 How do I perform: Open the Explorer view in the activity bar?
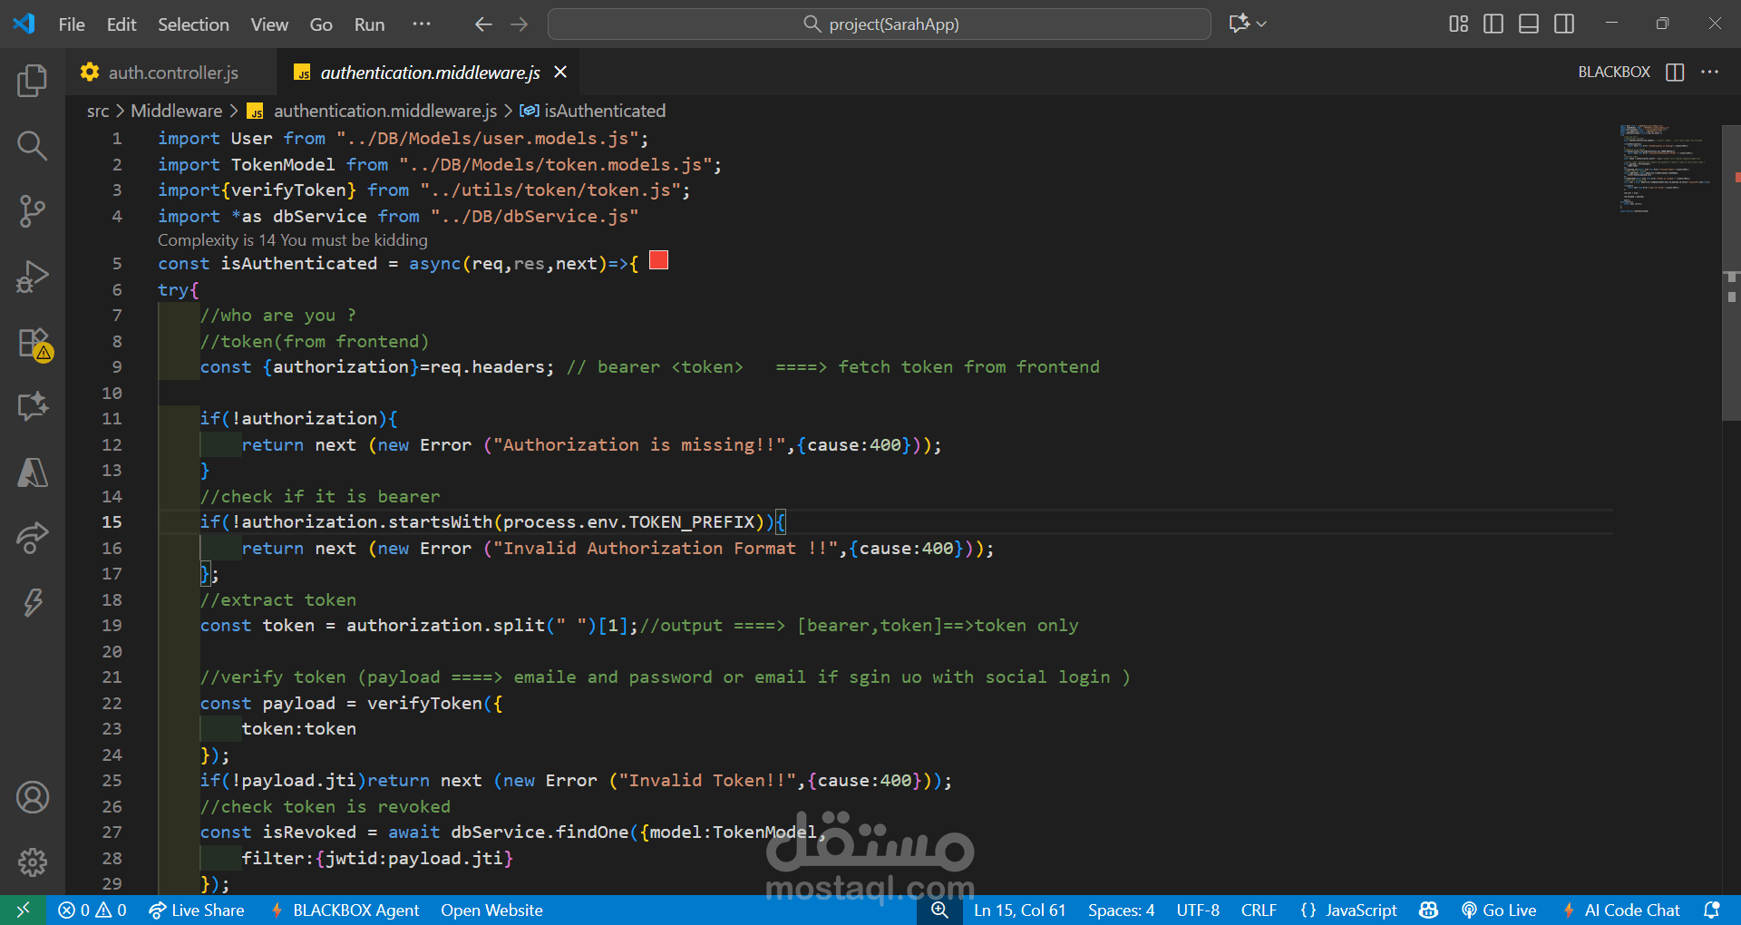tap(33, 80)
